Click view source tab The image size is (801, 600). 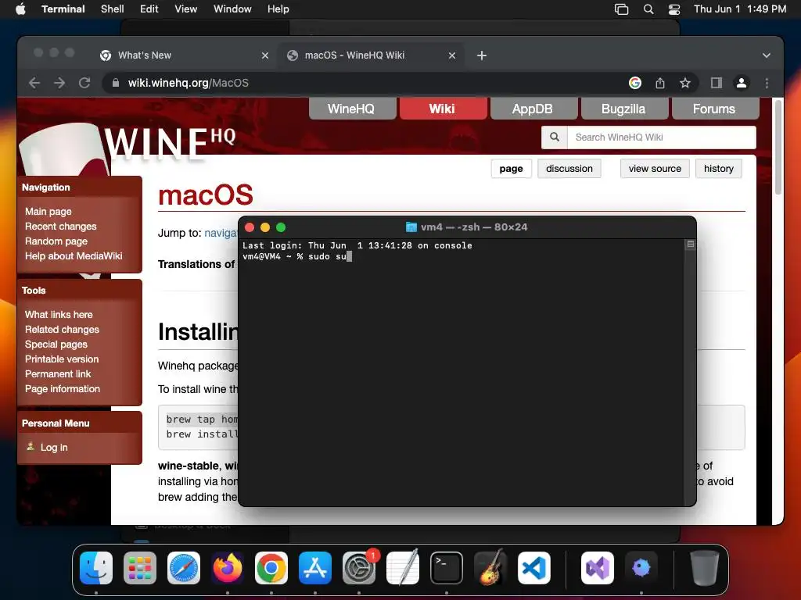[x=655, y=169]
